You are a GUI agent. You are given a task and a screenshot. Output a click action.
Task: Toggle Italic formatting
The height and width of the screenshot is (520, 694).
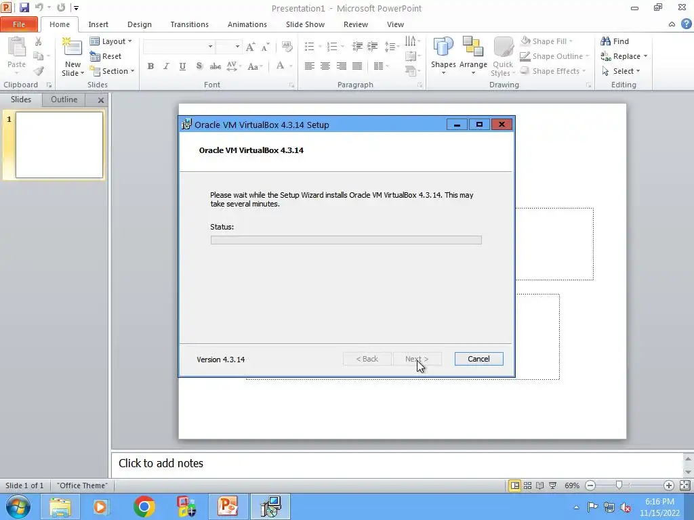pos(166,66)
